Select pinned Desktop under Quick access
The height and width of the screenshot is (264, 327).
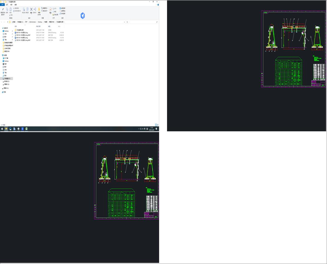pos(6,31)
